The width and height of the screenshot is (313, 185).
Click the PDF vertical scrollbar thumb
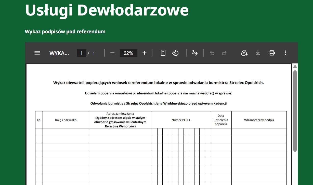295,111
